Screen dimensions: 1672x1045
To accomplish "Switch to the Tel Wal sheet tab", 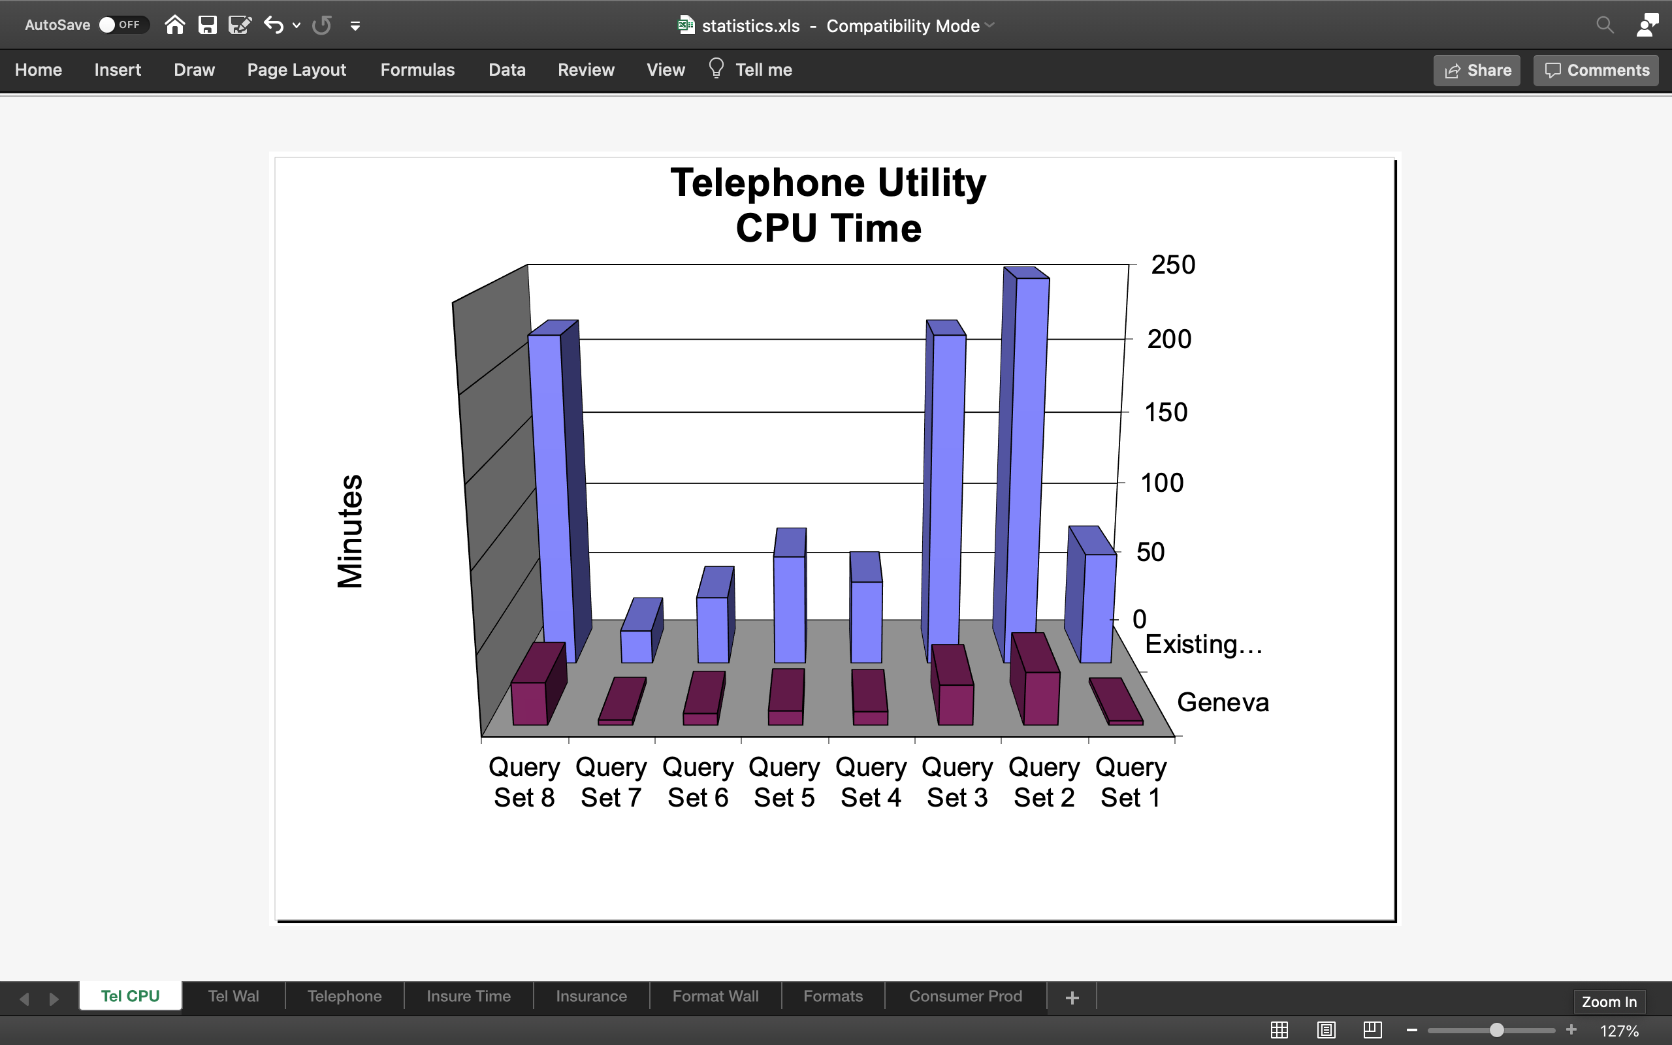I will pyautogui.click(x=234, y=996).
